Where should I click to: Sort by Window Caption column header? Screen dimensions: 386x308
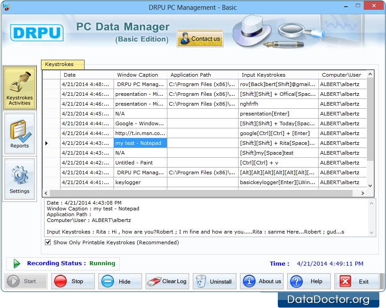140,75
